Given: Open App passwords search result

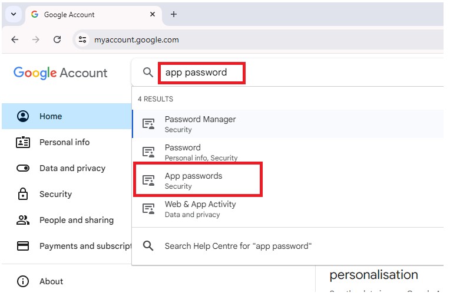Looking at the screenshot, I should click(x=193, y=180).
